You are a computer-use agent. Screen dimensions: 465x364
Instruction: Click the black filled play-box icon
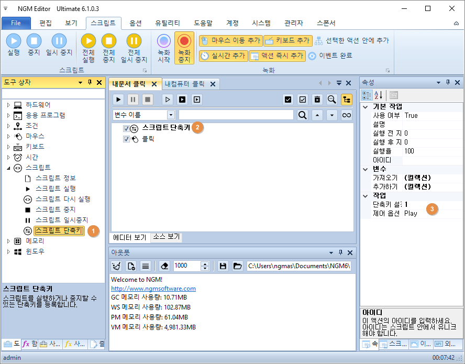click(x=182, y=100)
